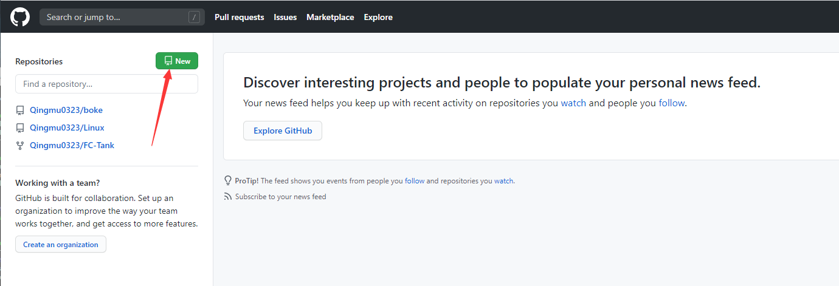Open the Qingmu0323/FC-Tank repository
The height and width of the screenshot is (286, 839).
[72, 146]
